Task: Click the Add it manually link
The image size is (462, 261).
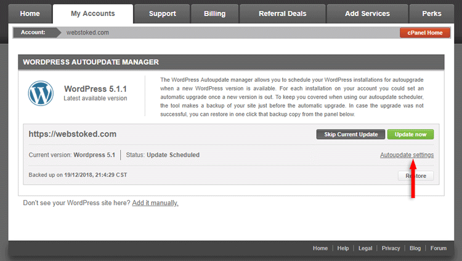Action: pyautogui.click(x=155, y=203)
